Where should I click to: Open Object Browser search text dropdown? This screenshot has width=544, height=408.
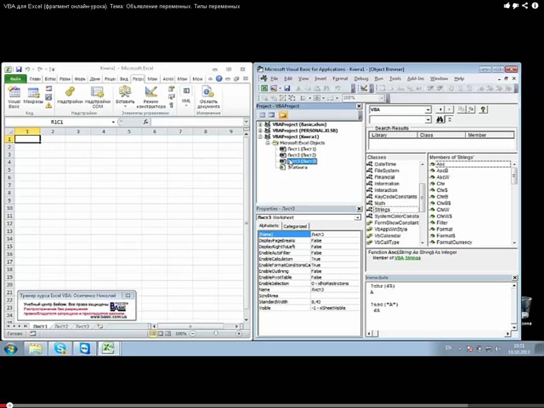428,120
